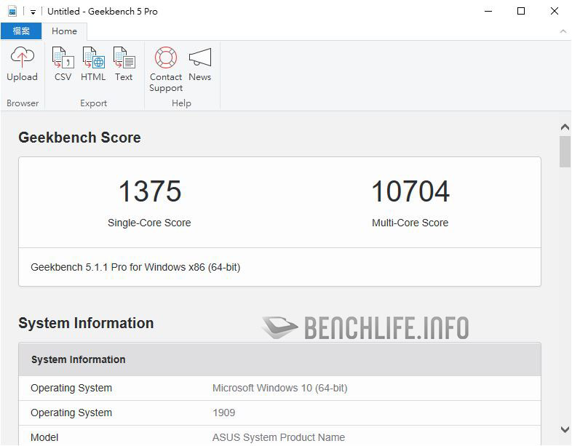Image resolution: width=572 pixels, height=446 pixels.
Task: Click the Multi-Core Score label
Action: pyautogui.click(x=410, y=223)
